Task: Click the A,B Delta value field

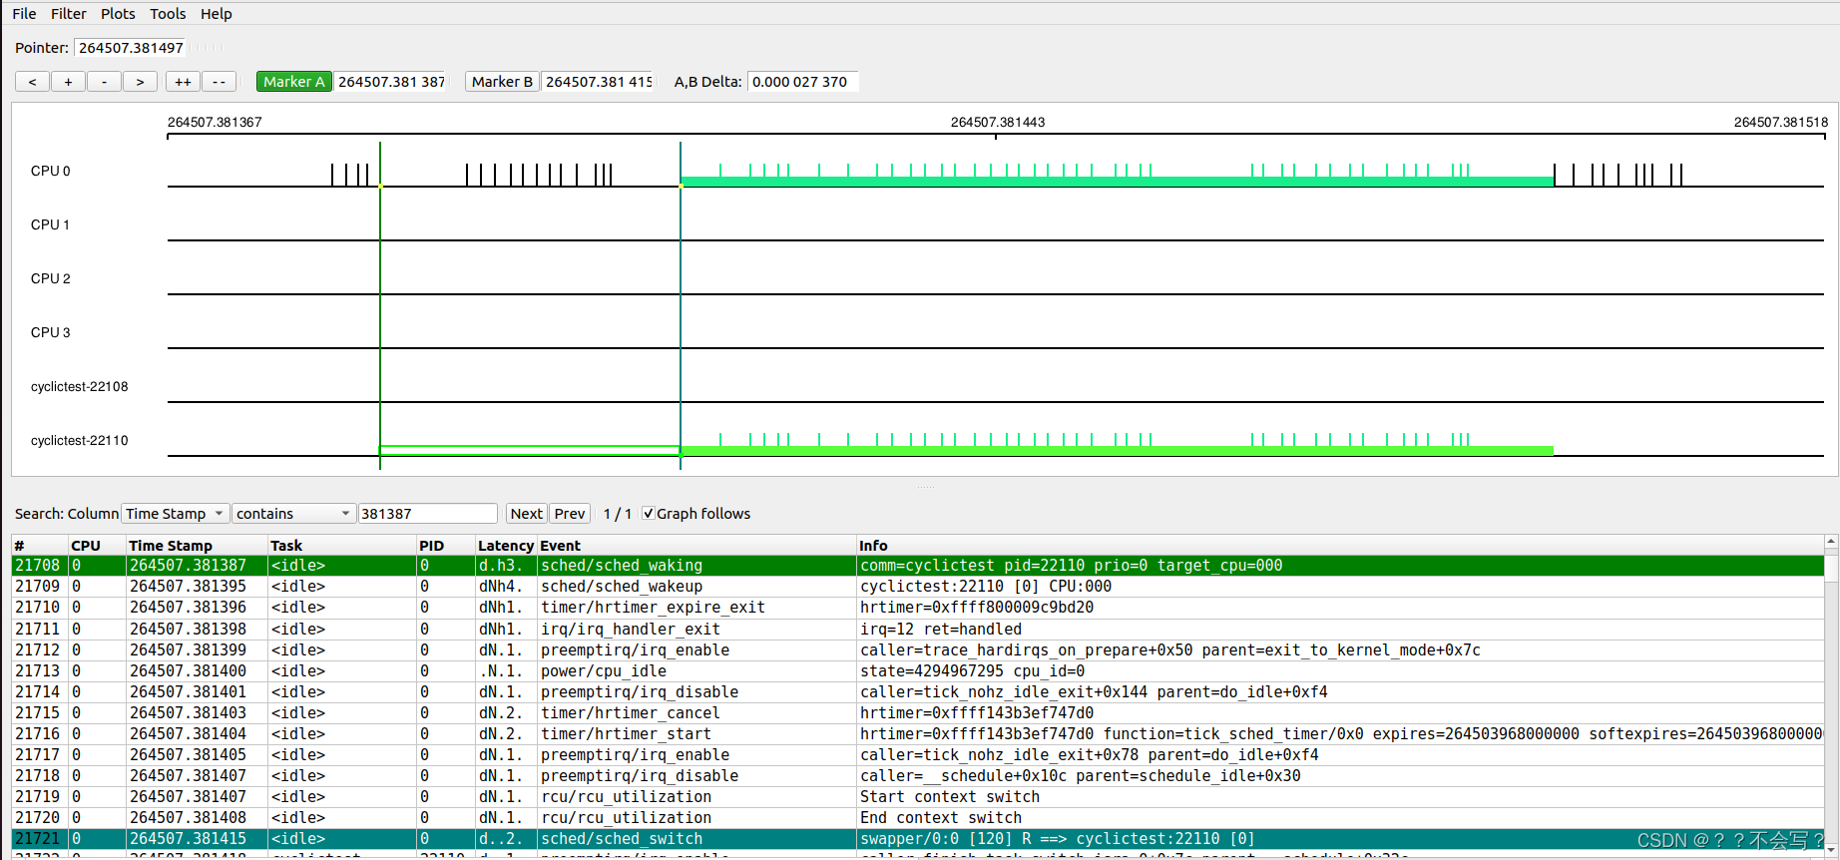Action: pos(803,82)
